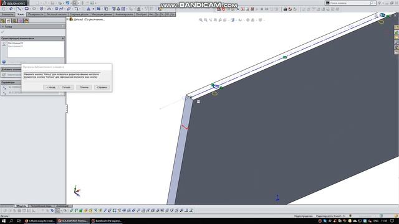Screen dimensions: 399x224
Task: Open the Line tool dropdown arrow
Action: [22, 9]
